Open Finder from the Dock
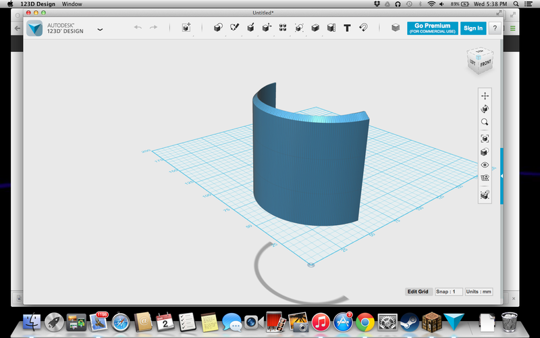Screen dimensions: 540x338 (x=32, y=322)
